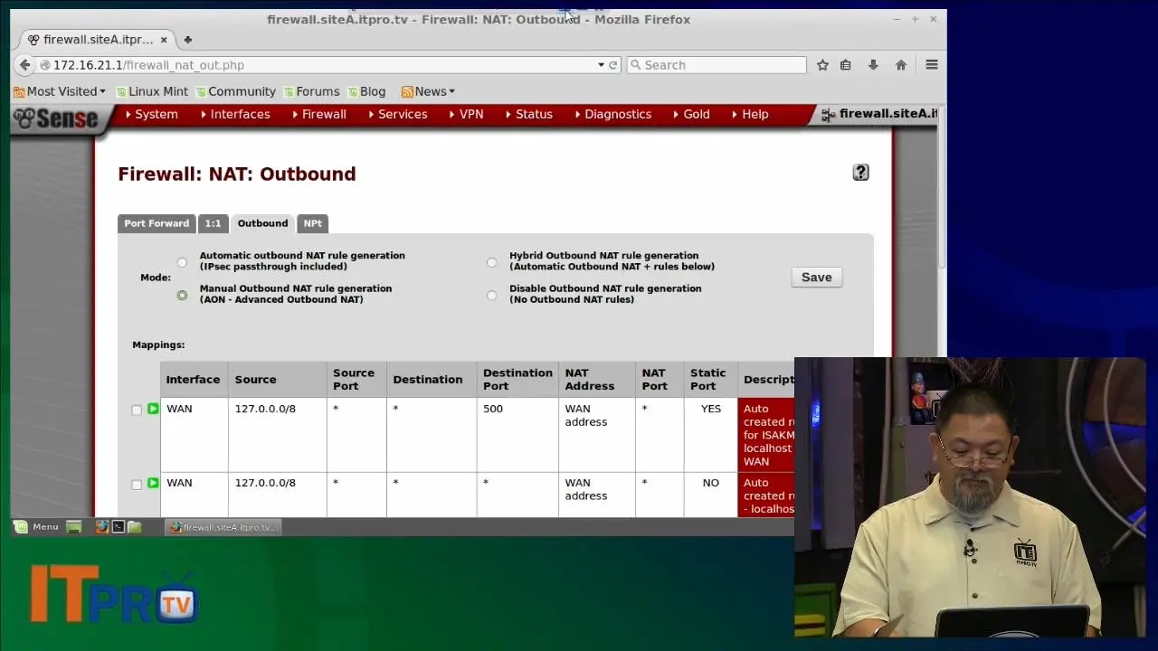This screenshot has height=651, width=1158.
Task: Open the Firefox downloads arrow
Action: [873, 65]
